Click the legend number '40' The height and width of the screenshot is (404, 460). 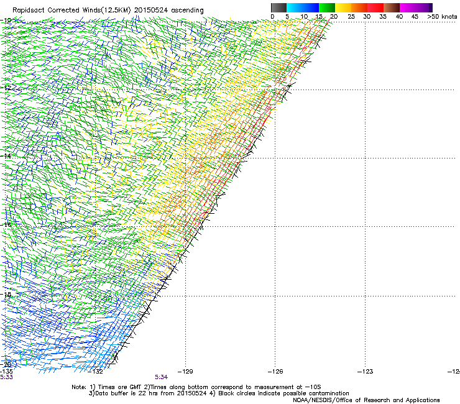point(399,17)
